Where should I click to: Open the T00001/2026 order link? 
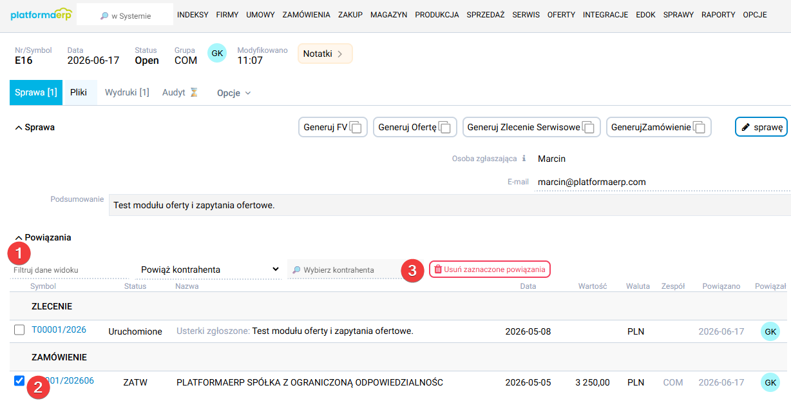tap(59, 329)
